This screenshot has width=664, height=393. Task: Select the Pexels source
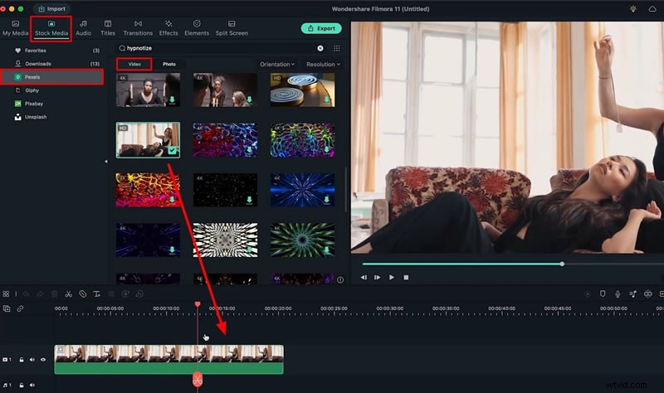(x=51, y=77)
